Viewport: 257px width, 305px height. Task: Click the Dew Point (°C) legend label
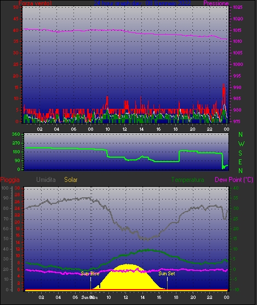tap(234, 180)
